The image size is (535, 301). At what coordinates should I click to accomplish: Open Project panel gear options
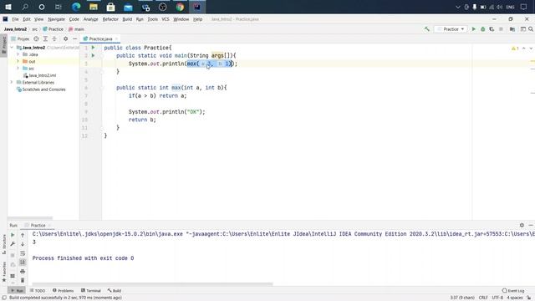click(65, 39)
